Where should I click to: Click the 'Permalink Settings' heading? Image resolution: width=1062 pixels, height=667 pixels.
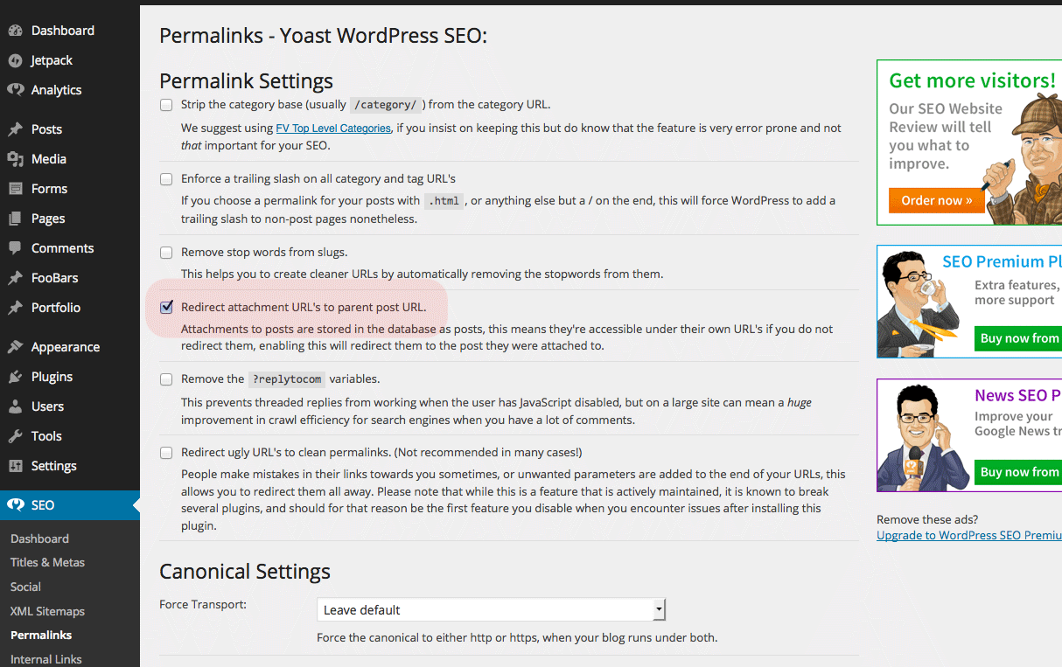coord(246,81)
